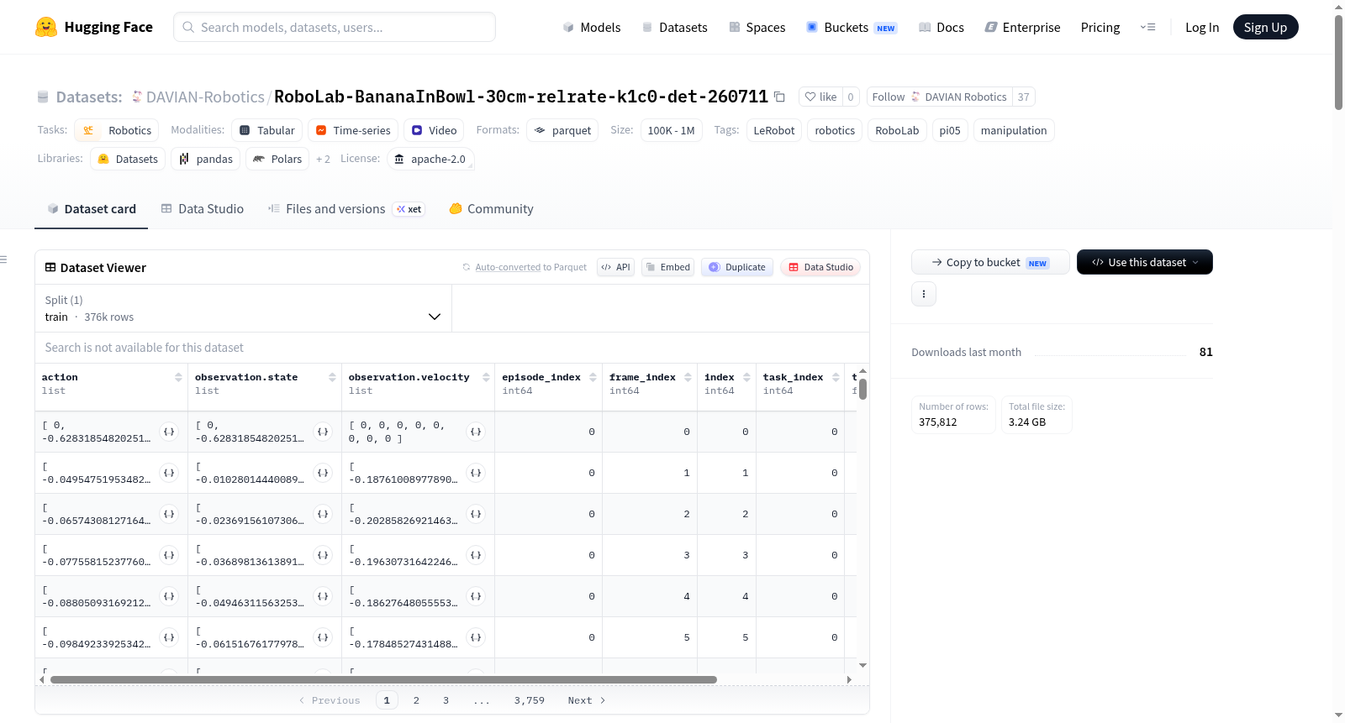Copy dataset name with the copy icon

[x=779, y=97]
